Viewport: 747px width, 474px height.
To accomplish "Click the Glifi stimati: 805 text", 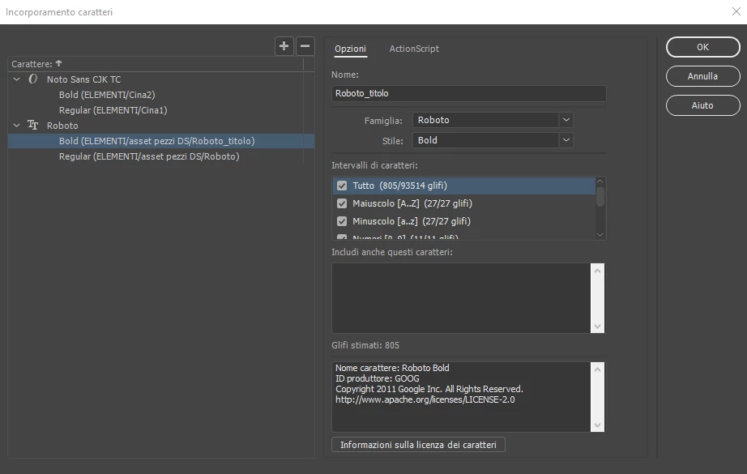I will 365,345.
